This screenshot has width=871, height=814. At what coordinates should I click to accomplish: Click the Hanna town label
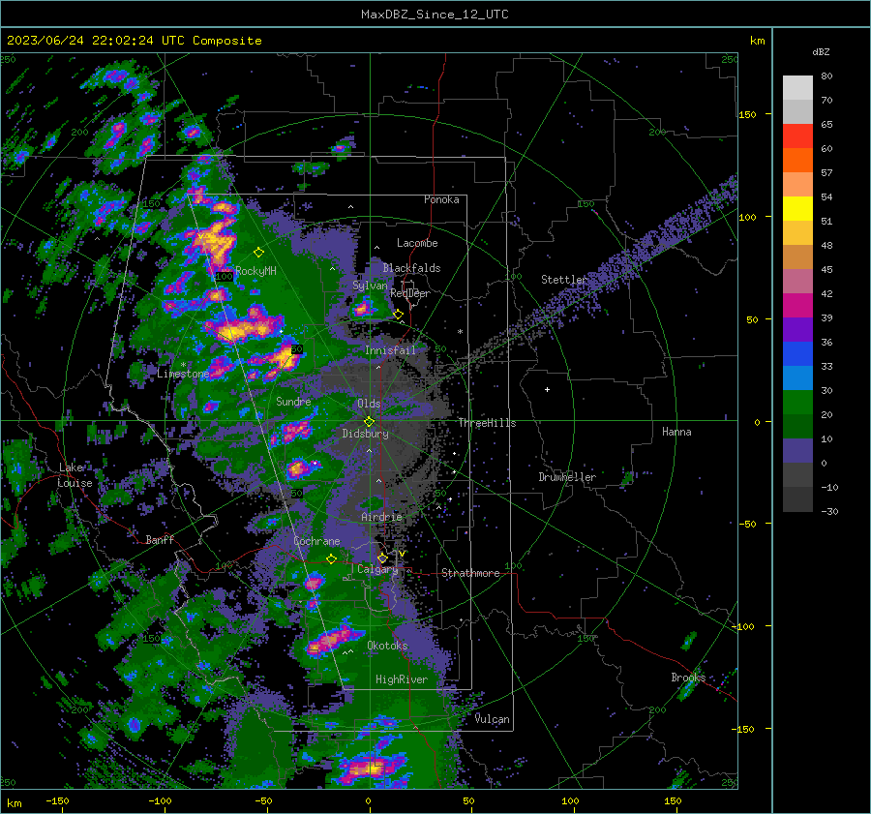click(x=676, y=432)
